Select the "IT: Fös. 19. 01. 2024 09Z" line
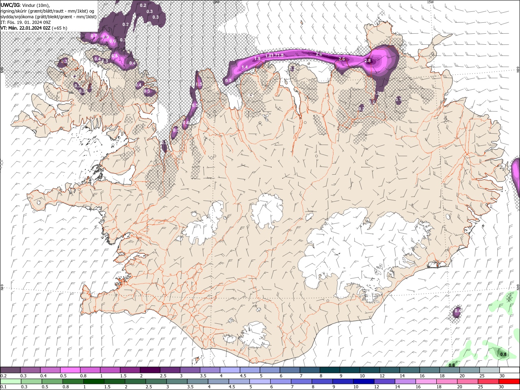This screenshot has width=520, height=390. pos(26,22)
